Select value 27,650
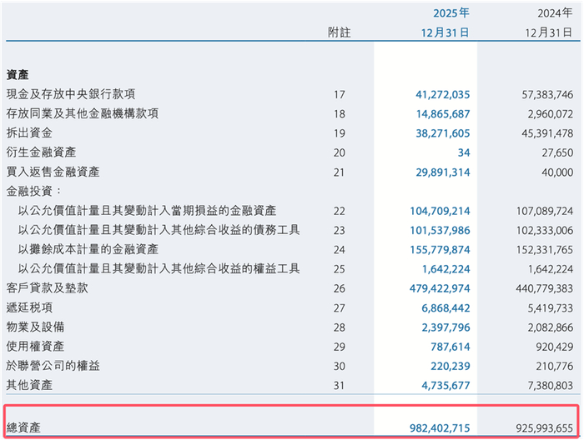 click(x=557, y=152)
